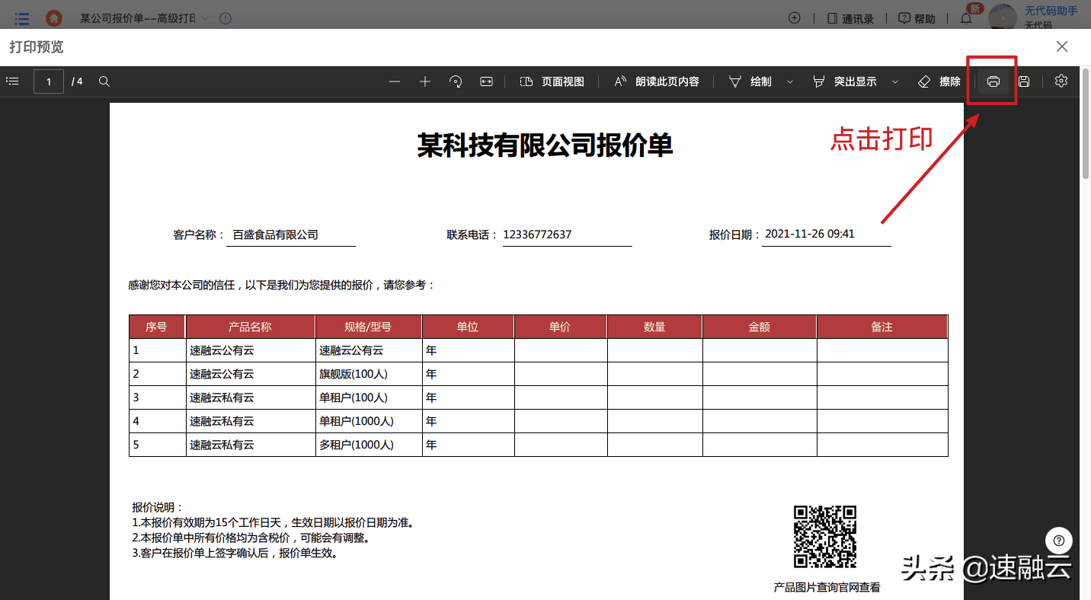Image resolution: width=1091 pixels, height=600 pixels.
Task: Click the 金额 column header
Action: (760, 327)
